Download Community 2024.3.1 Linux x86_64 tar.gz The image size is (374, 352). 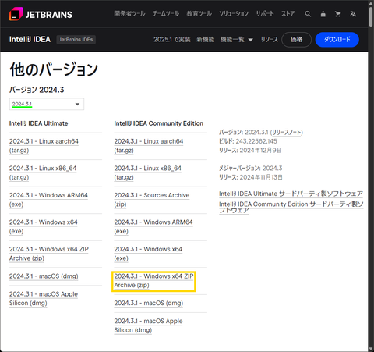(x=148, y=172)
